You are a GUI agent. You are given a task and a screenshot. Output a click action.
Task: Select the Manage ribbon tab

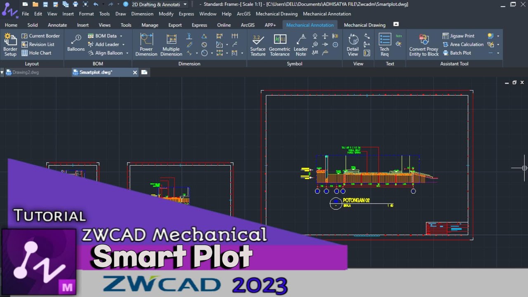pyautogui.click(x=150, y=25)
